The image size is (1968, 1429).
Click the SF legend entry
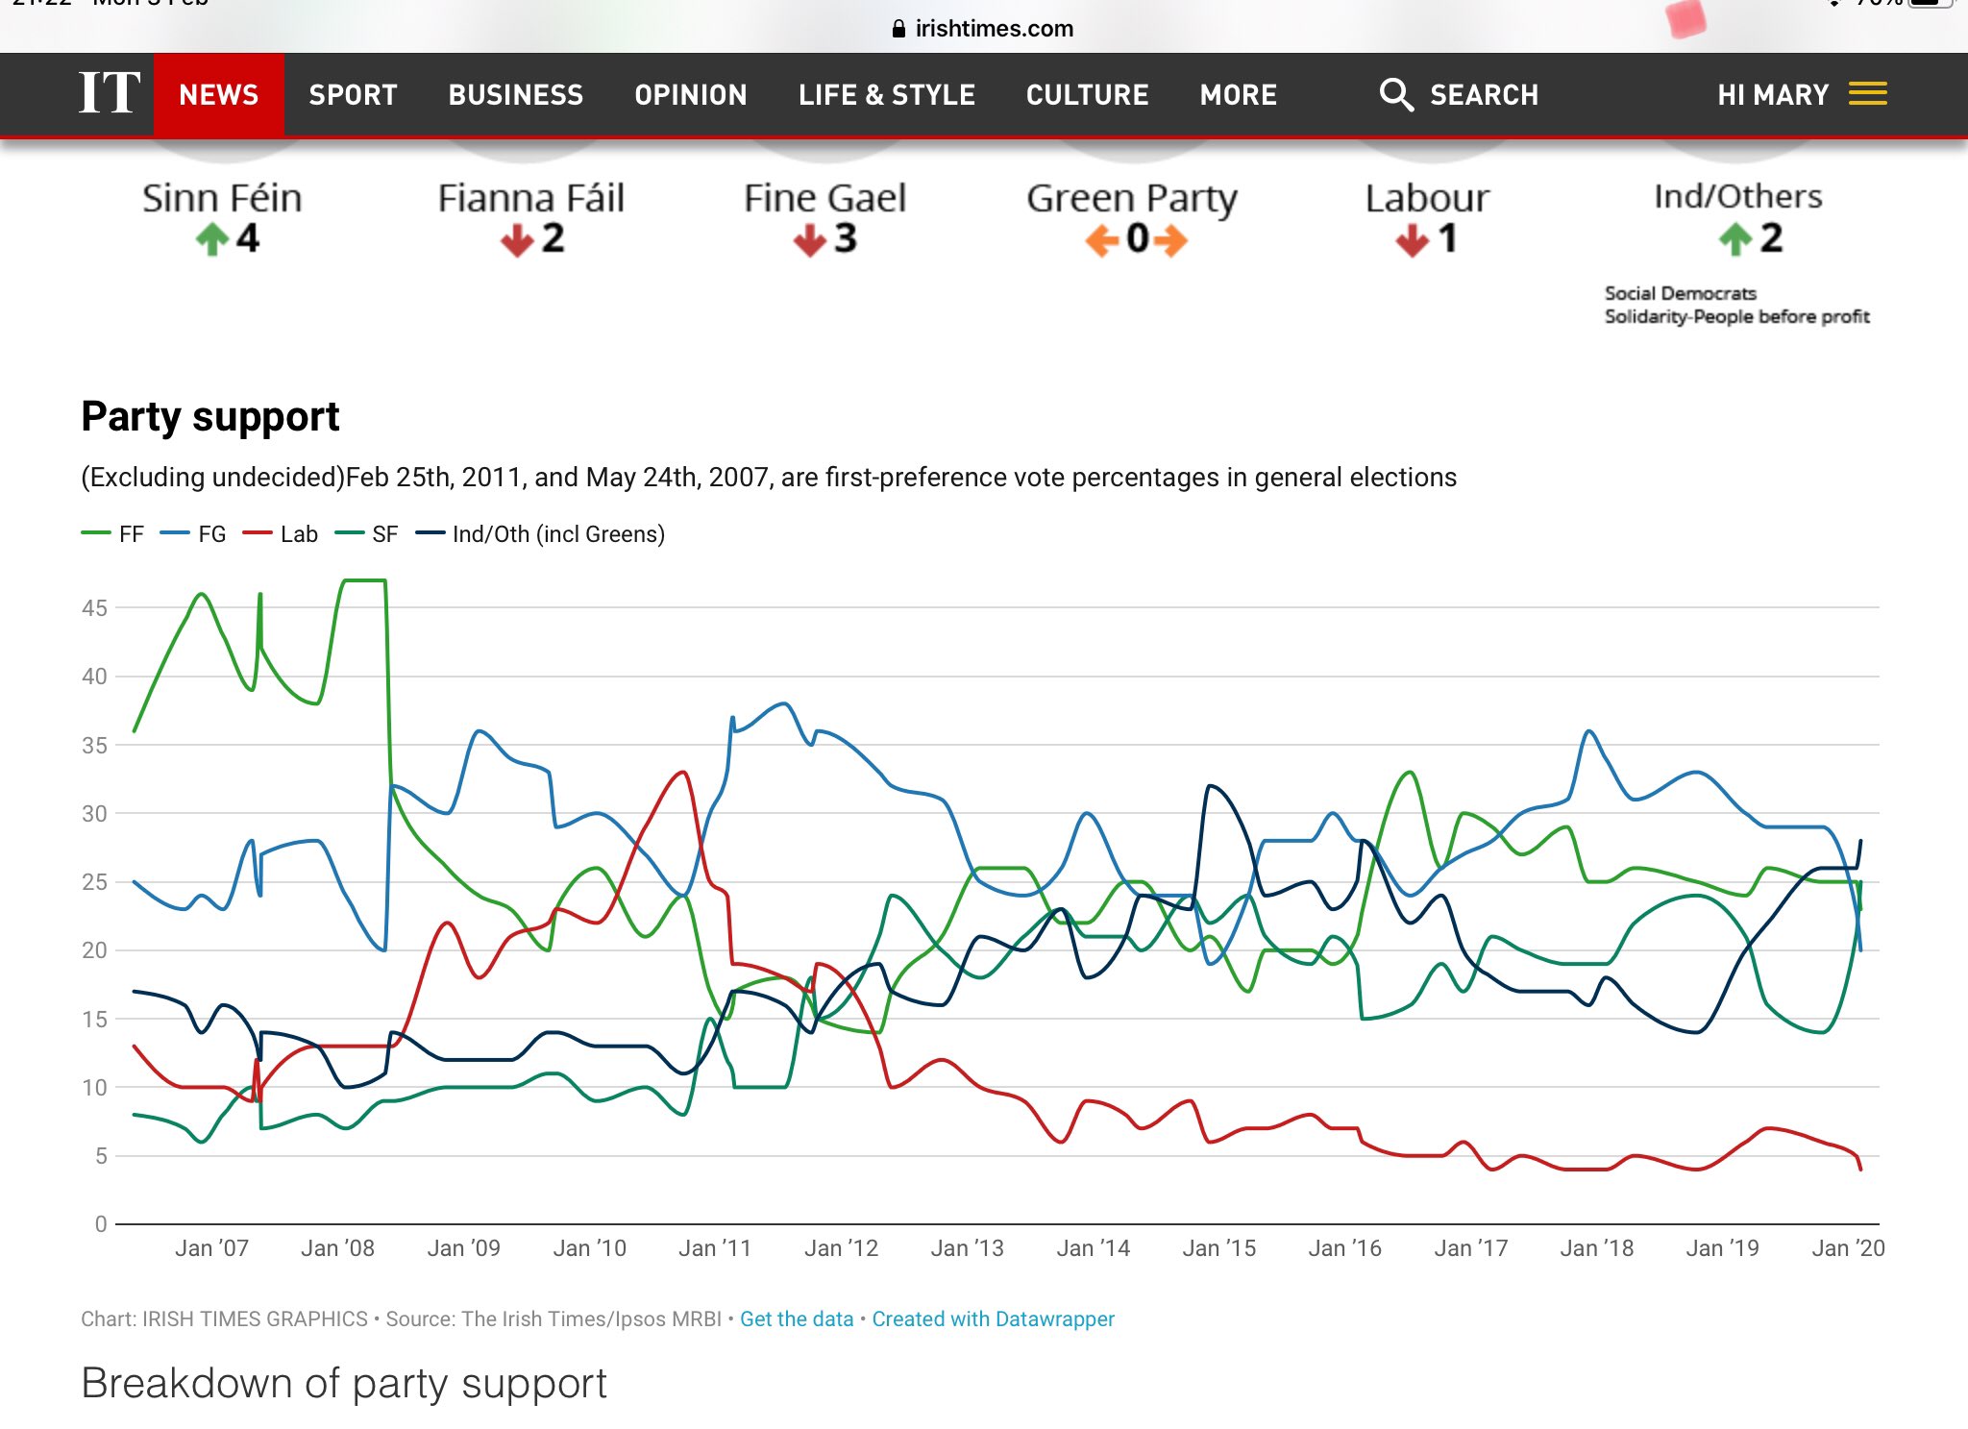(x=366, y=534)
